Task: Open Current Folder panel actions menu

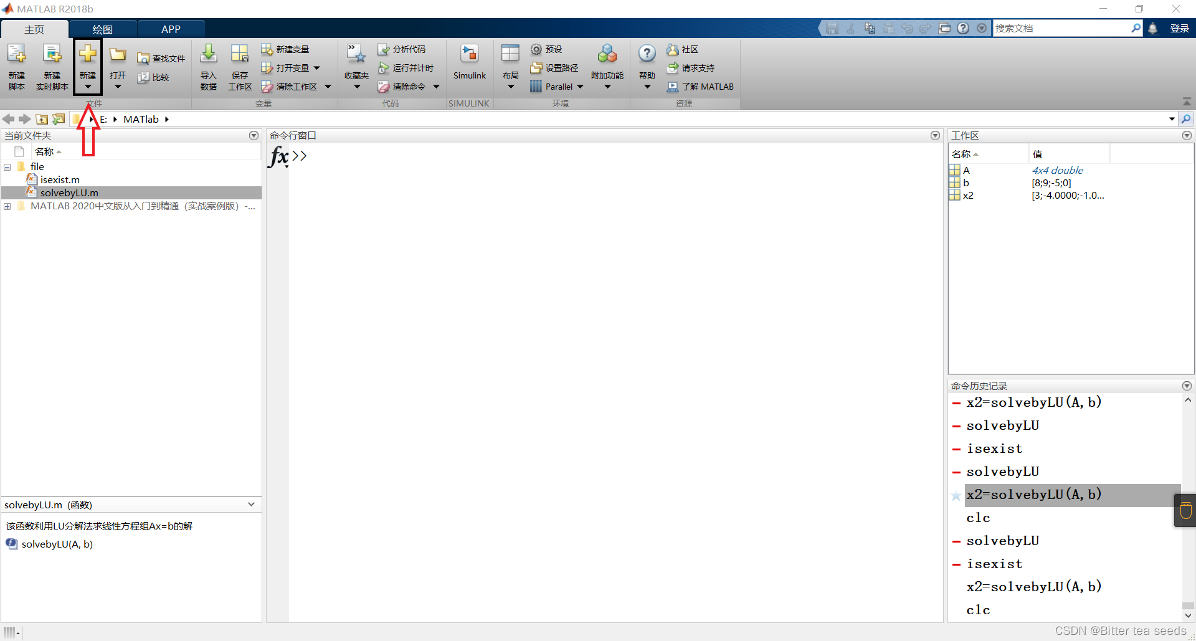Action: click(254, 135)
